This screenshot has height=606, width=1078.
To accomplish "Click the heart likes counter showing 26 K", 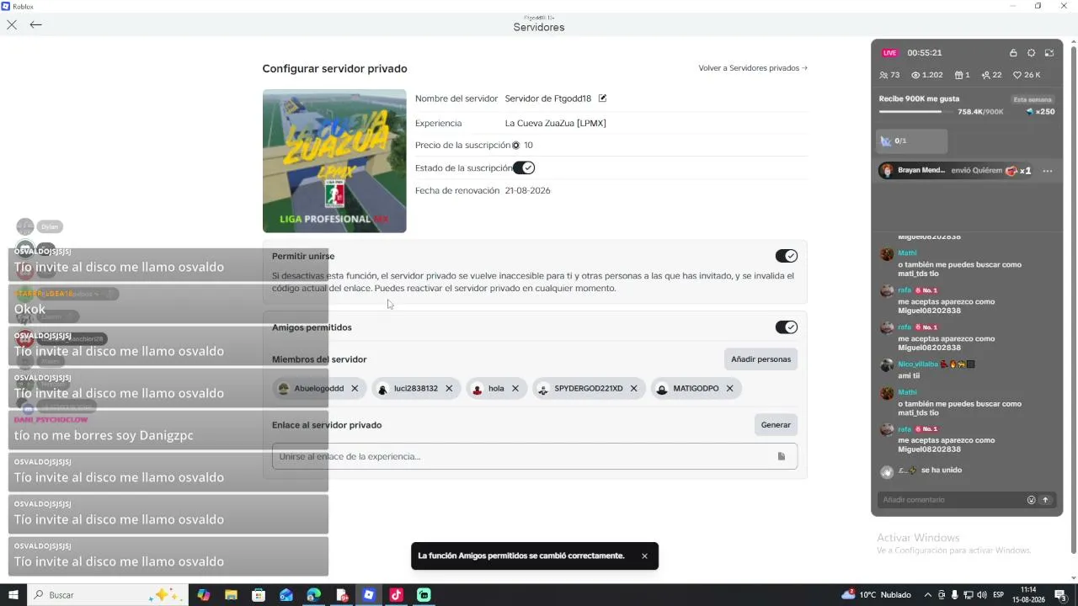I will tap(1027, 75).
